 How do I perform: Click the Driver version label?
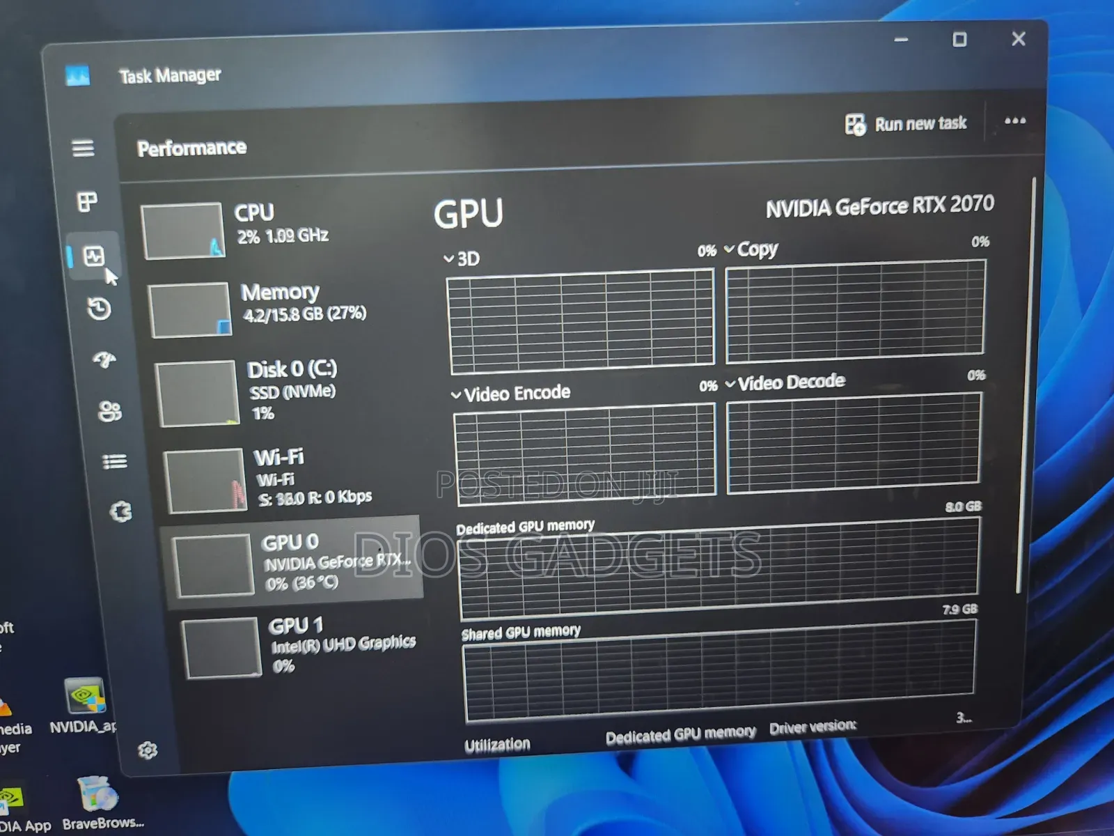(813, 727)
